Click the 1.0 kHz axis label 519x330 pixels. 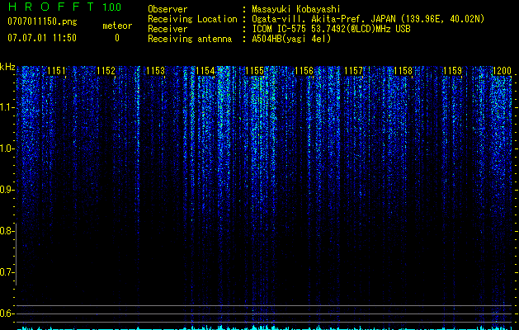(7, 148)
